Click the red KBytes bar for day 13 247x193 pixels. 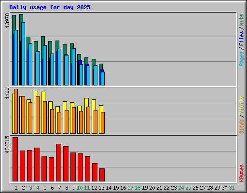tap(102, 175)
